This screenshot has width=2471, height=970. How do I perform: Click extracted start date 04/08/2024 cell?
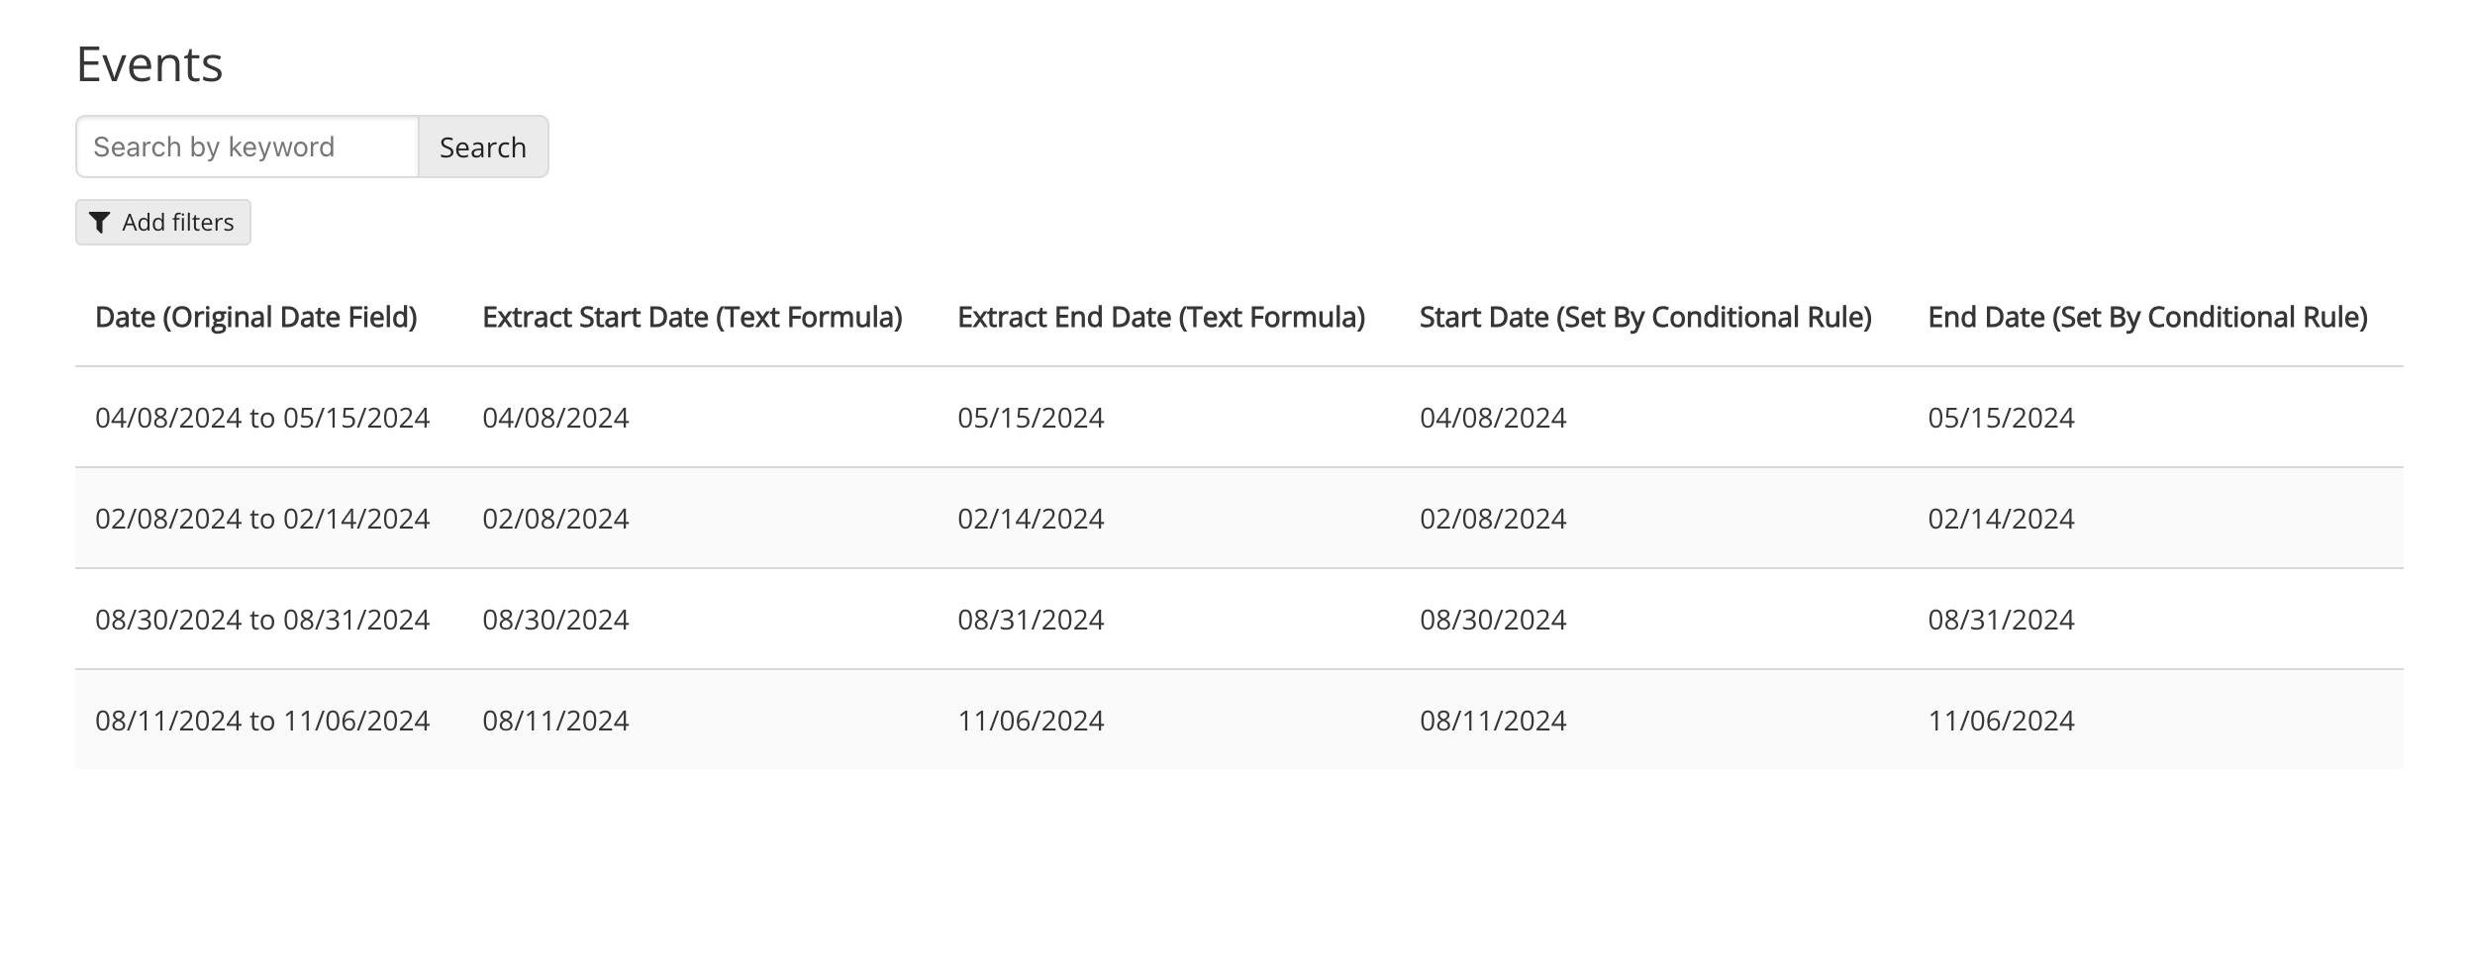point(555,418)
